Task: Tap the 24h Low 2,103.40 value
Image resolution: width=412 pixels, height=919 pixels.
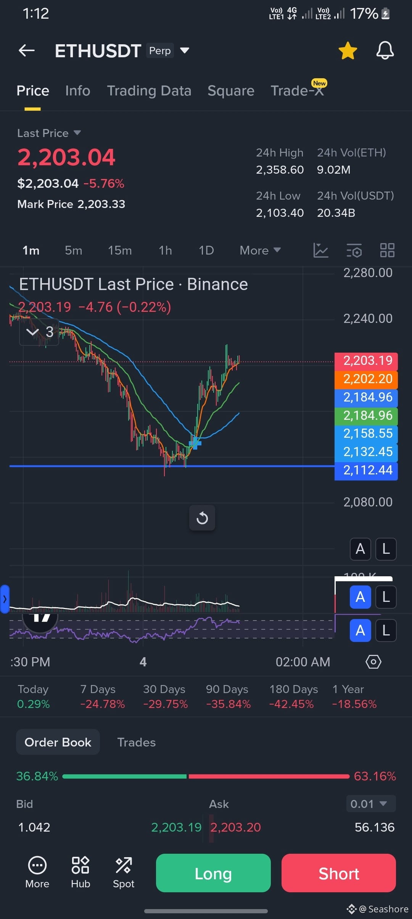Action: tap(280, 213)
